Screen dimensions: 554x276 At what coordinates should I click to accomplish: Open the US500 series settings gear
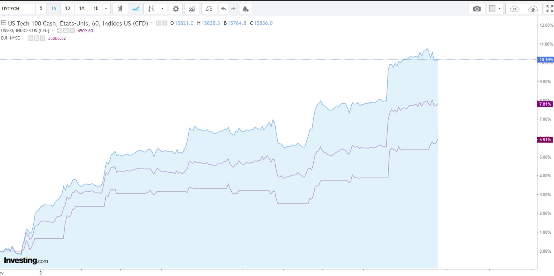point(66,30)
